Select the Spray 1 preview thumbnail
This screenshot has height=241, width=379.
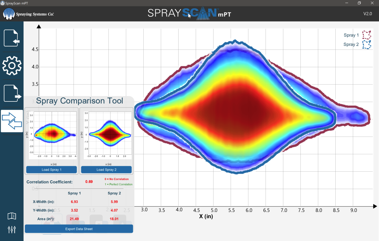pyautogui.click(x=52, y=135)
